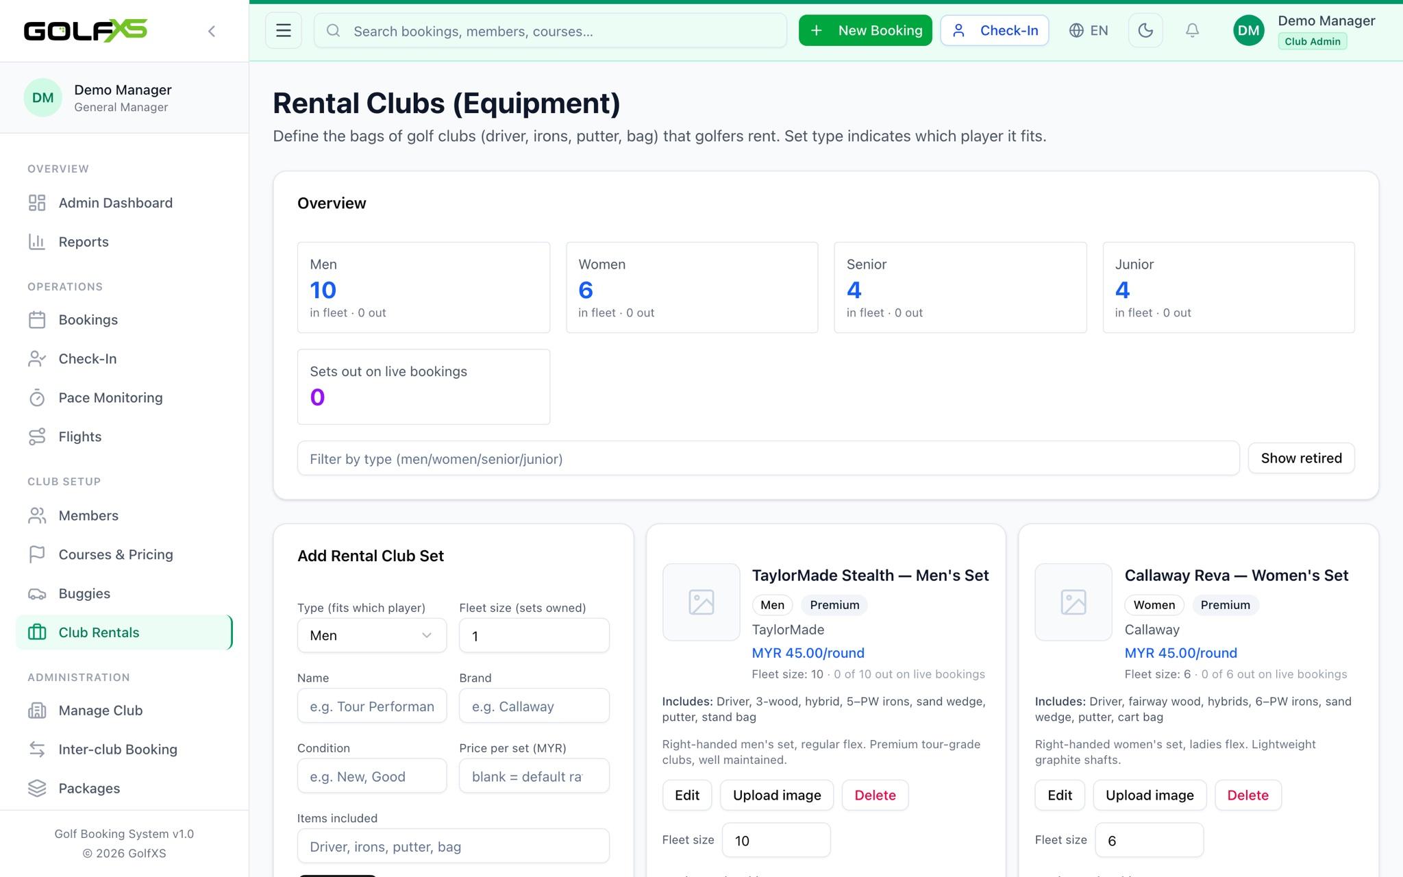Click the search magnifier icon
The image size is (1403, 877).
pos(334,31)
